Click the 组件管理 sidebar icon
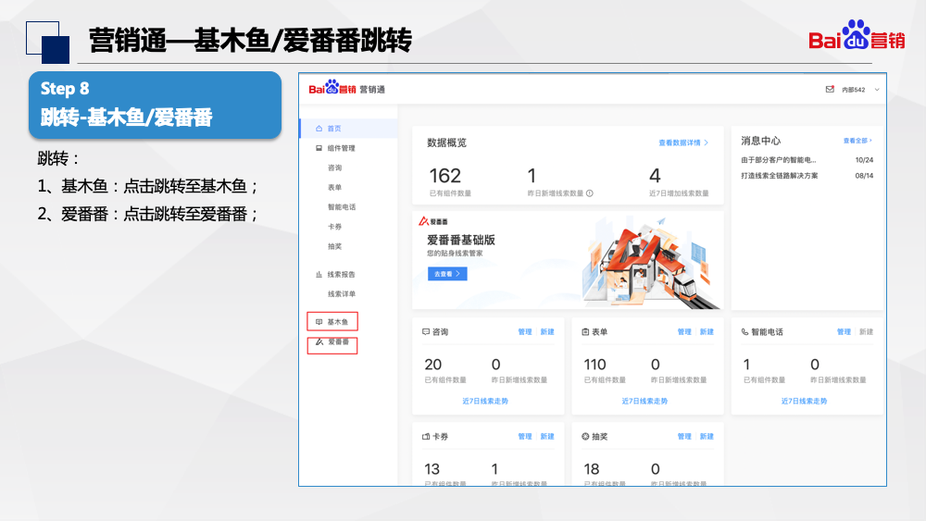 (x=319, y=148)
